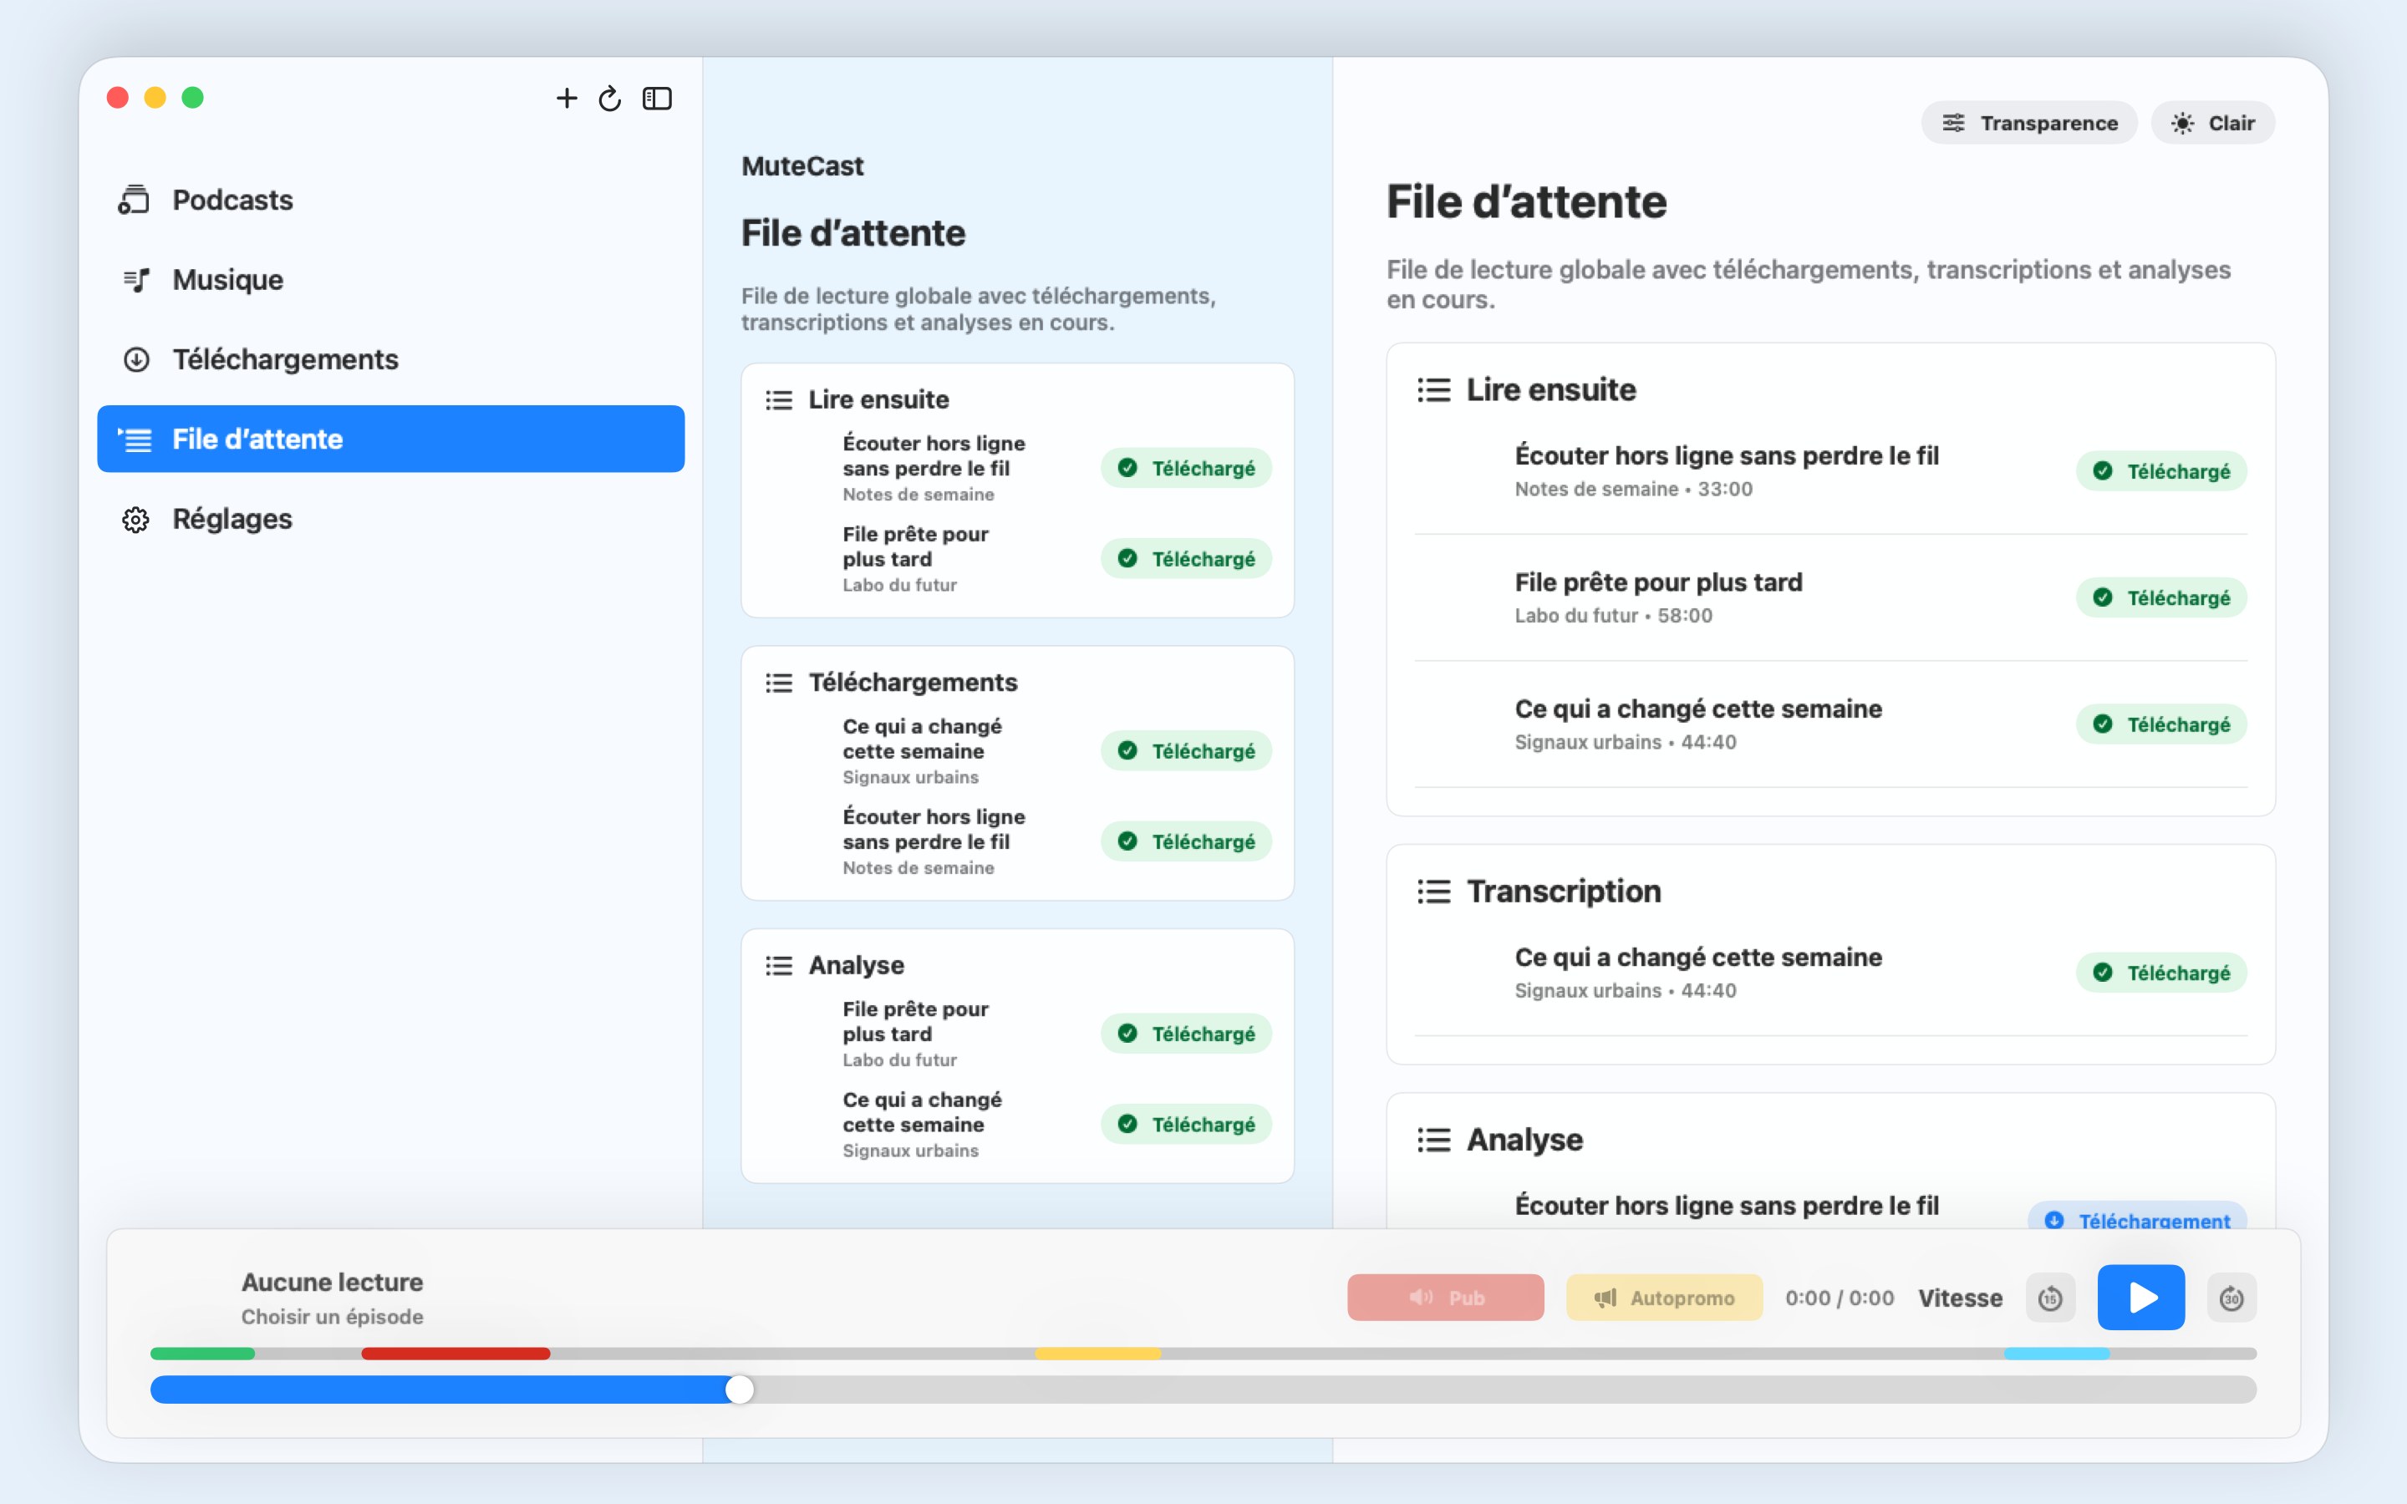Click Téléchargé badge in middle Lire ensuite, Labo du futur
Image resolution: width=2407 pixels, height=1504 pixels.
click(1186, 559)
